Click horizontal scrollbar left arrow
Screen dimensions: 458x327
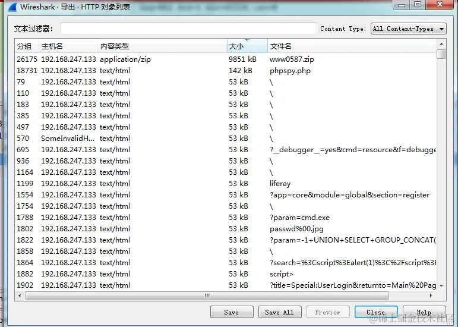tap(20, 295)
